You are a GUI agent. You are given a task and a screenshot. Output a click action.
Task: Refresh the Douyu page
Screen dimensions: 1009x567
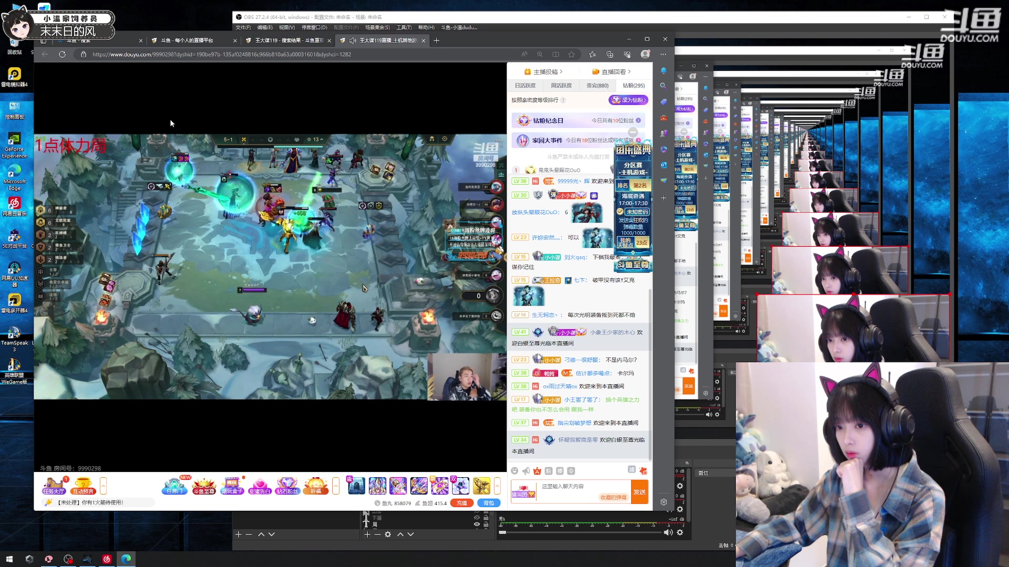pos(62,54)
